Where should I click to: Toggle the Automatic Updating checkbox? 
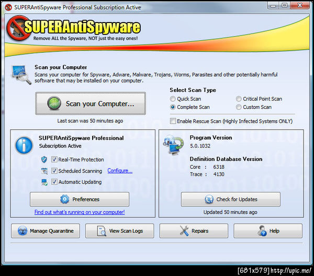tap(54, 182)
